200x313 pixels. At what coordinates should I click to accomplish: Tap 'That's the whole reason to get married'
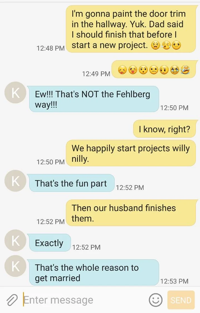93,272
